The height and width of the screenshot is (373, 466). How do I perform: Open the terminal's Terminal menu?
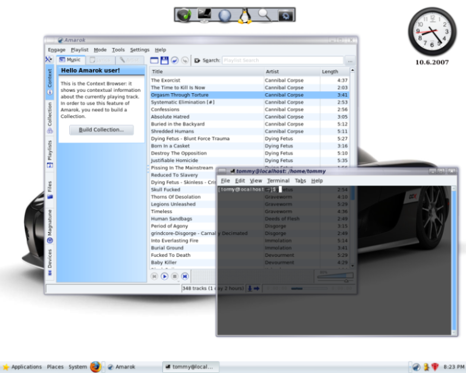[278, 180]
